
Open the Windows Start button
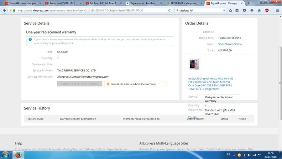tap(5, 155)
